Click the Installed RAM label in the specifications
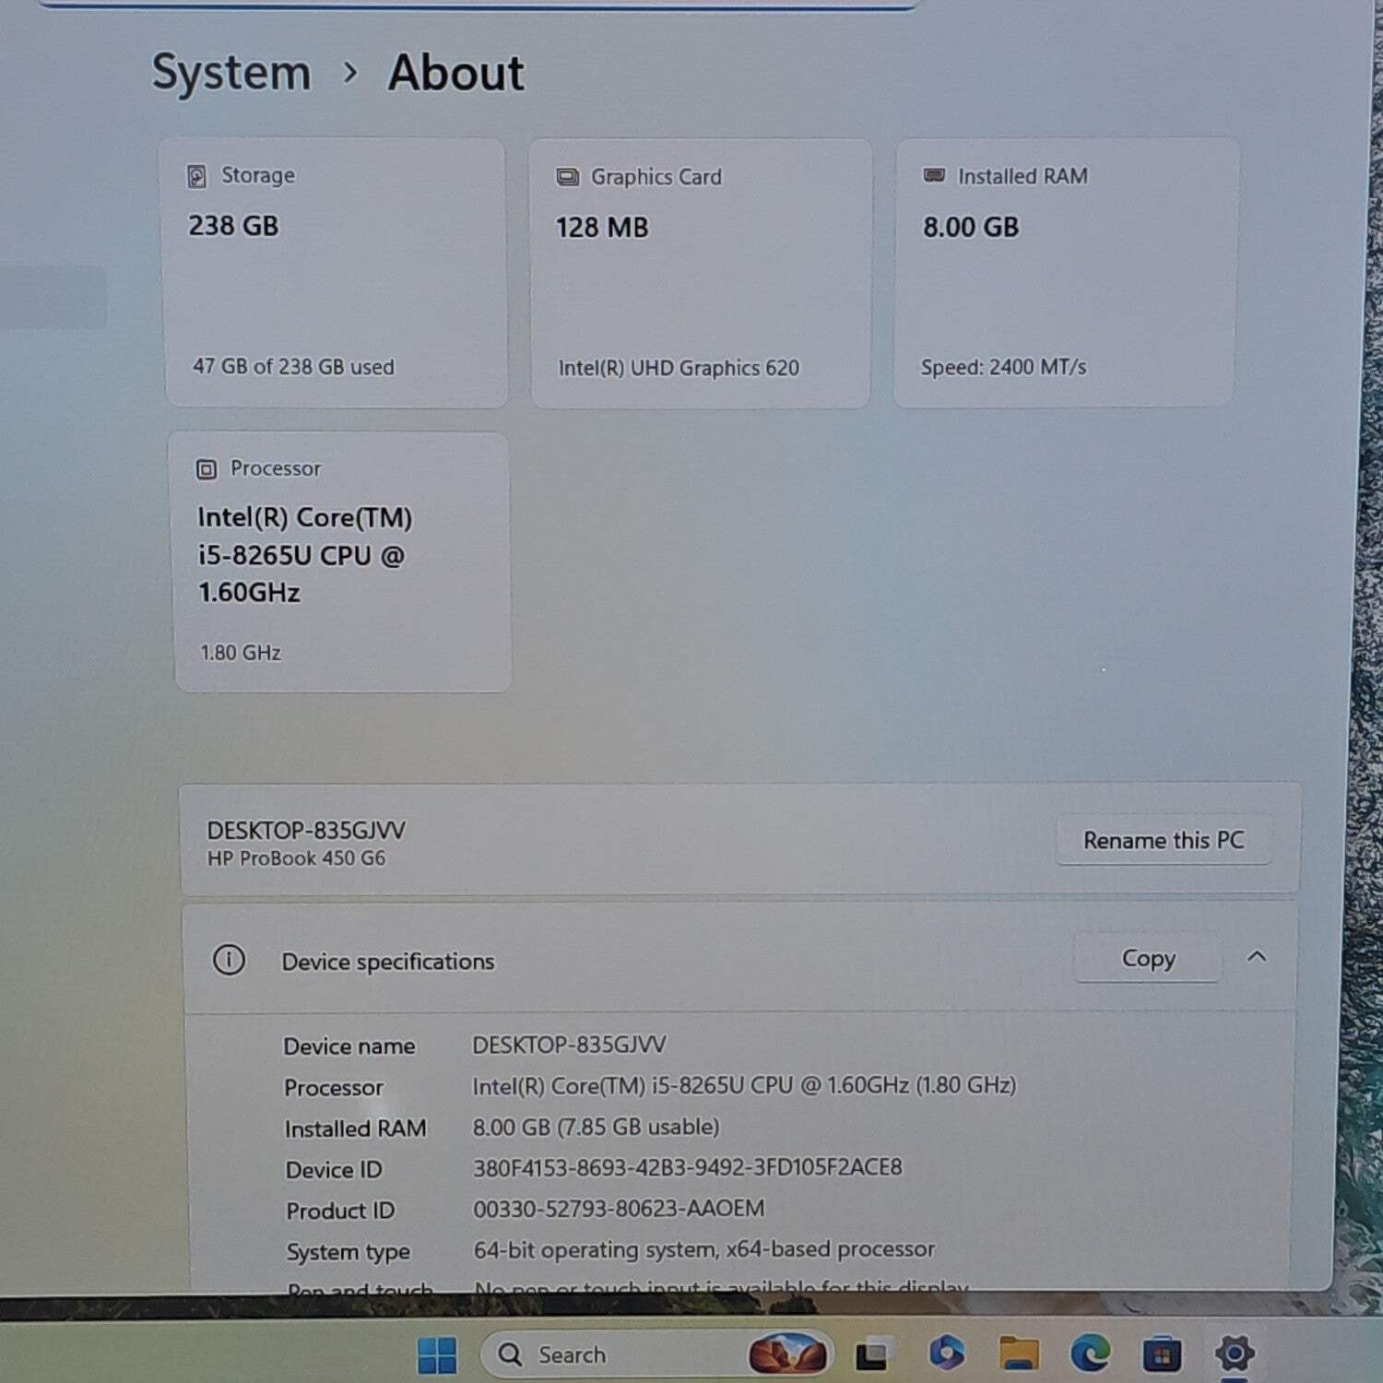This screenshot has width=1383, height=1383. 356,1129
